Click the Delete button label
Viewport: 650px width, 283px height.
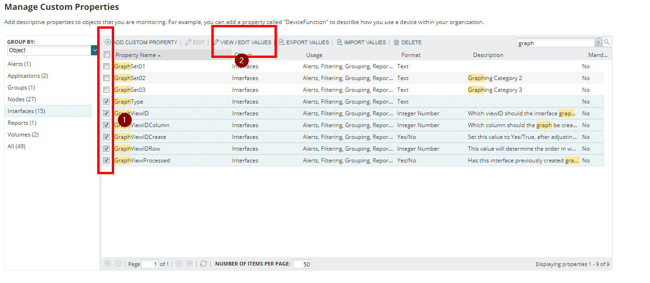coord(411,42)
